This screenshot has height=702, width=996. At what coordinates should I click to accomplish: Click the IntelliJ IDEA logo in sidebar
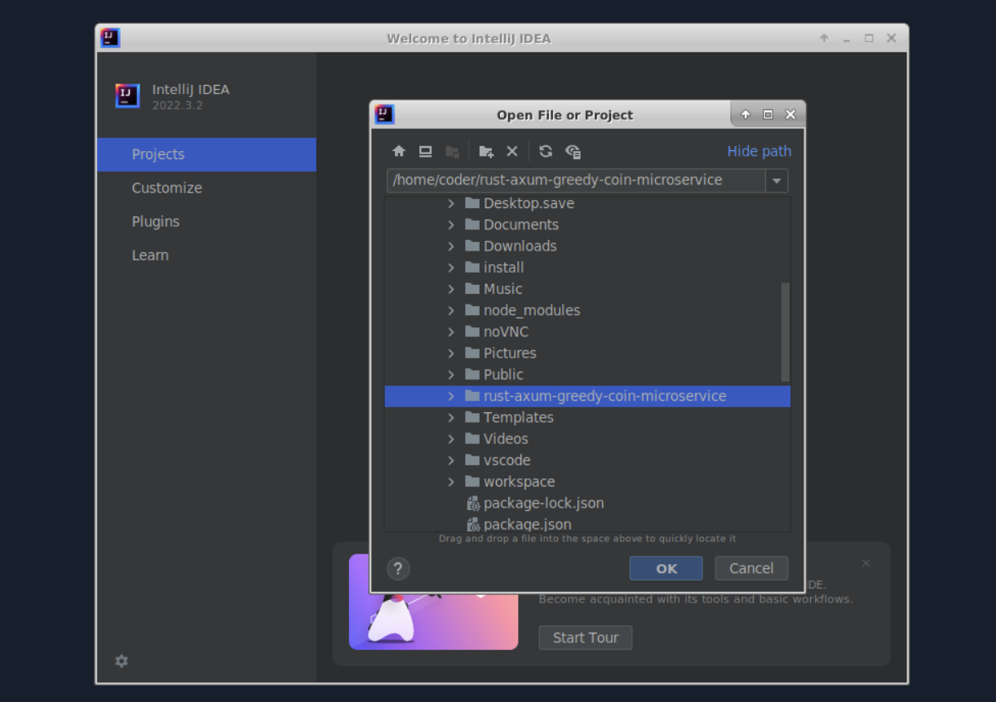pyautogui.click(x=127, y=96)
